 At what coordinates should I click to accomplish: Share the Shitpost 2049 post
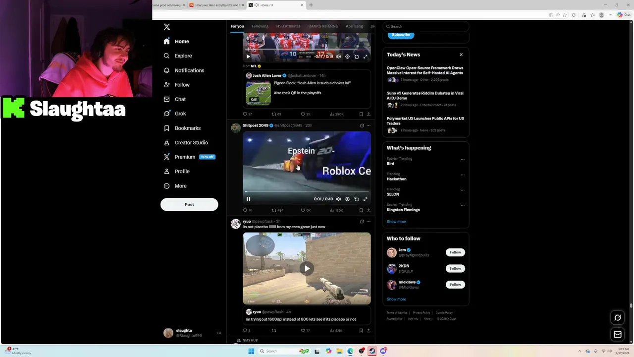[x=368, y=210]
